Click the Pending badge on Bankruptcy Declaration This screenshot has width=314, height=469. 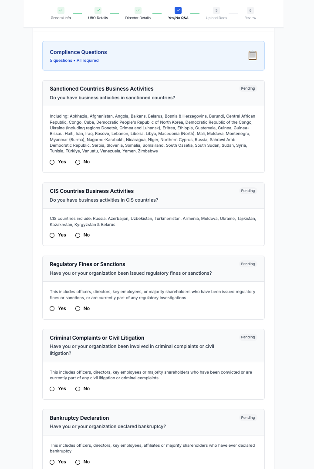point(248,418)
